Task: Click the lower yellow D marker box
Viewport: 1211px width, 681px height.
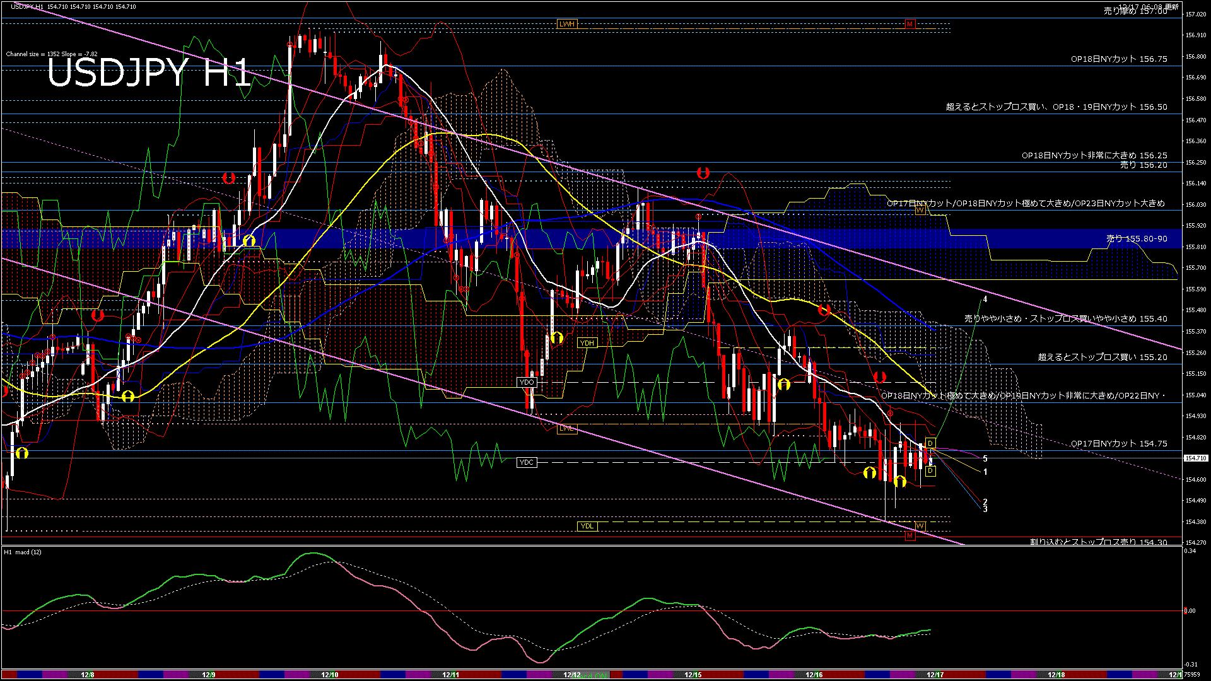Action: [930, 471]
